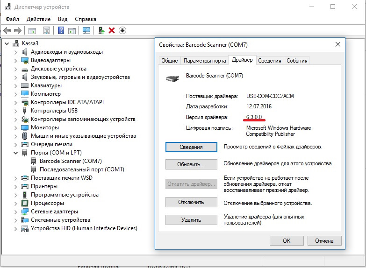Screen dimensions: 366x268
Task: Expand the Системные устройства node
Action: [15, 220]
